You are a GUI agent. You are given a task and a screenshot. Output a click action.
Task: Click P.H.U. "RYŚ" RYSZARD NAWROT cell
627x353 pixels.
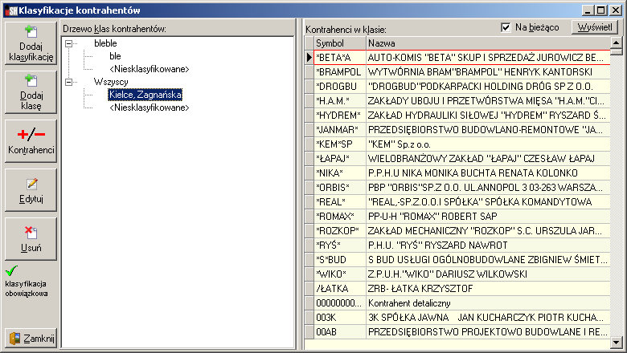(488, 245)
